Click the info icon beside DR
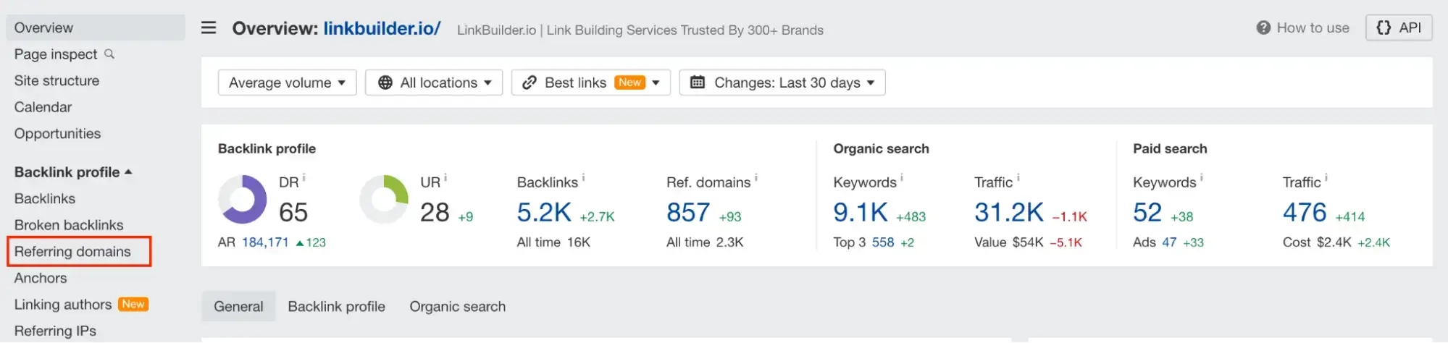The width and height of the screenshot is (1448, 343). (x=304, y=178)
